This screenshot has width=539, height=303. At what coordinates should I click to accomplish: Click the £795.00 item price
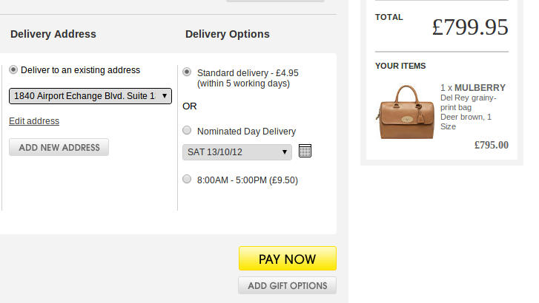[x=491, y=145]
